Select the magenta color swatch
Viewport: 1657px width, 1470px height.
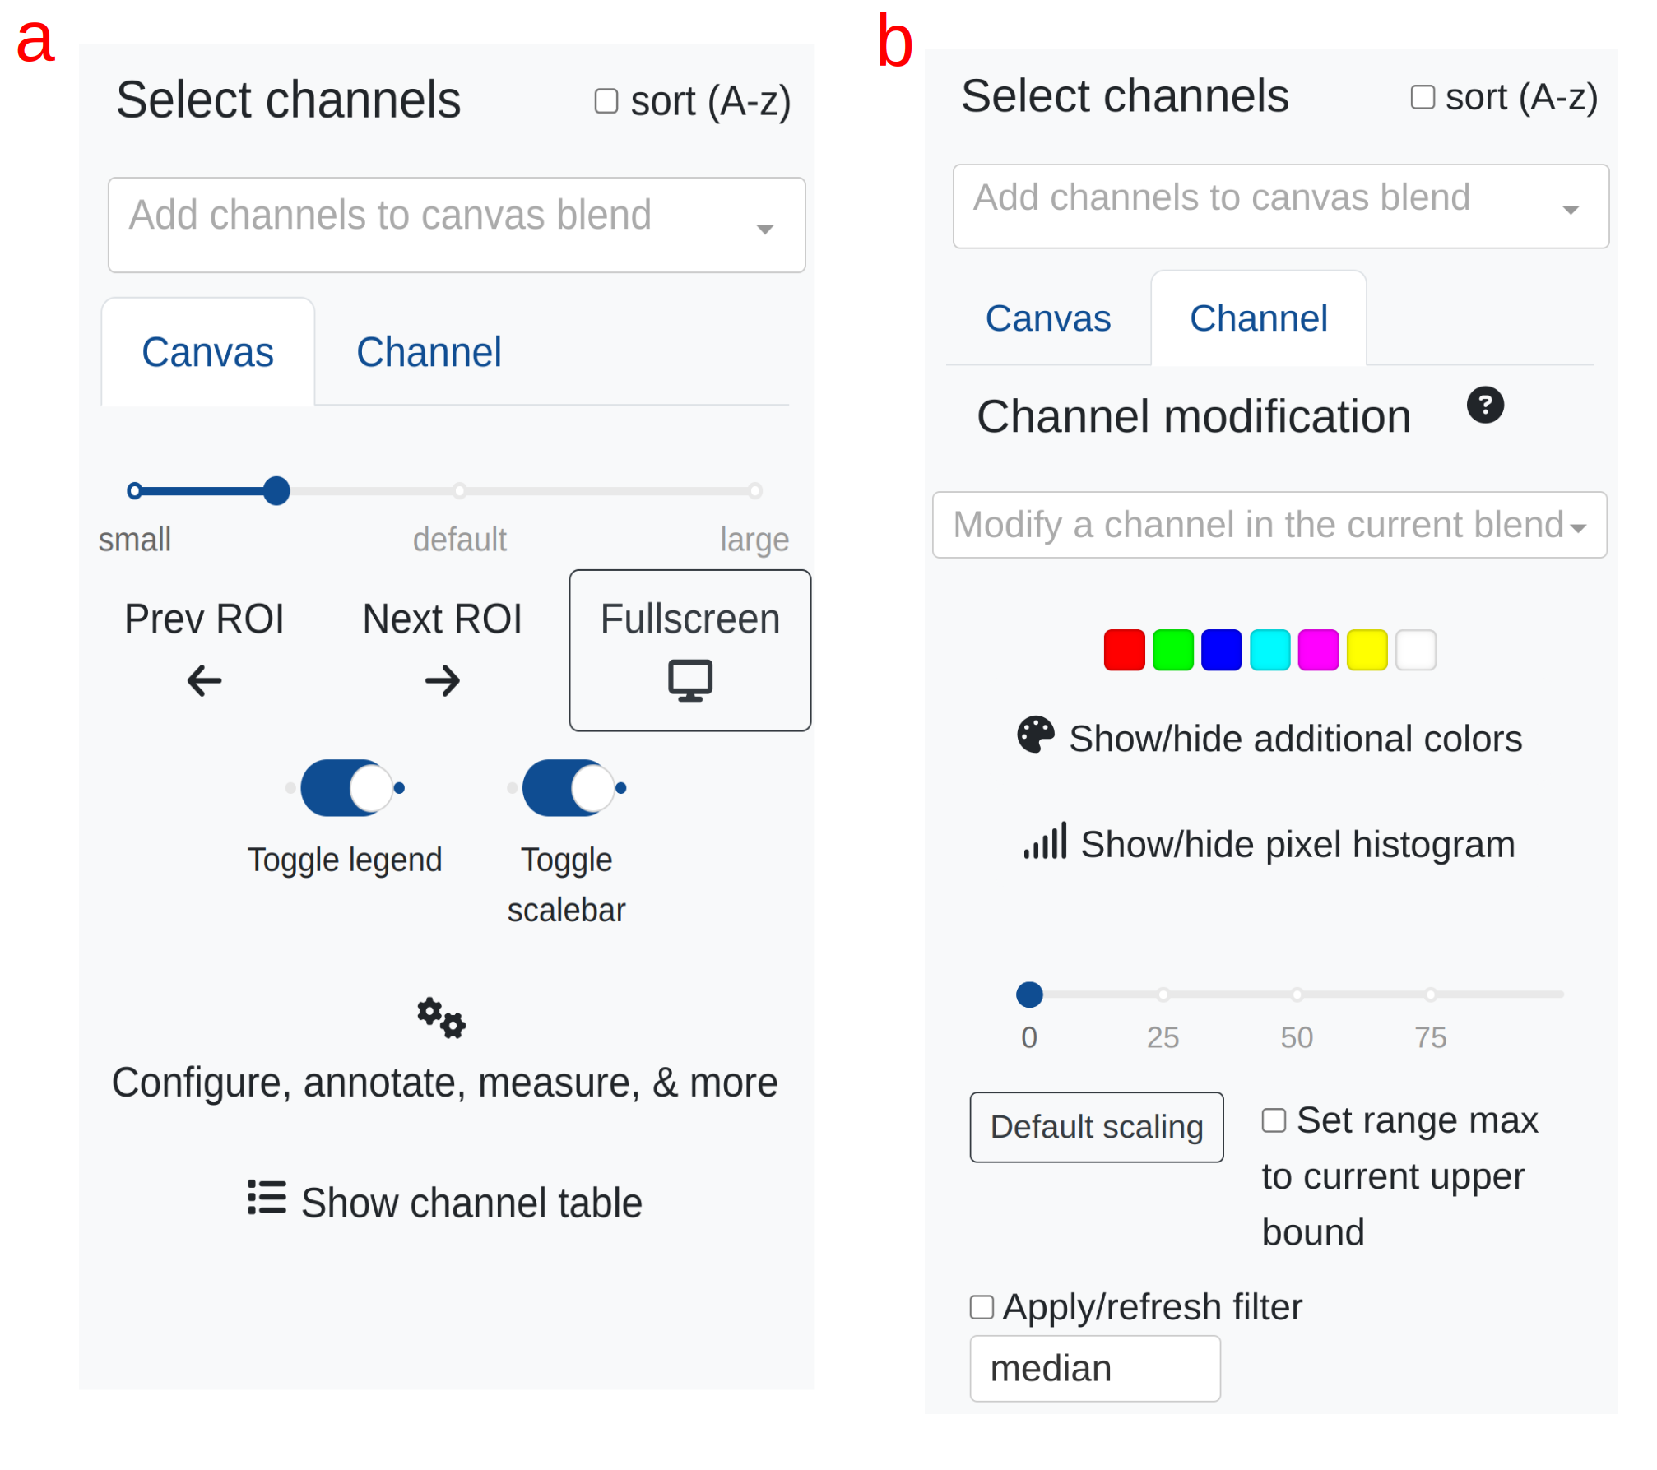tap(1318, 650)
